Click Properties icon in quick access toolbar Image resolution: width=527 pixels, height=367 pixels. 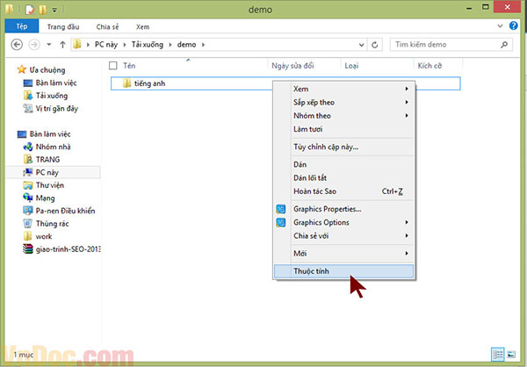pos(30,10)
